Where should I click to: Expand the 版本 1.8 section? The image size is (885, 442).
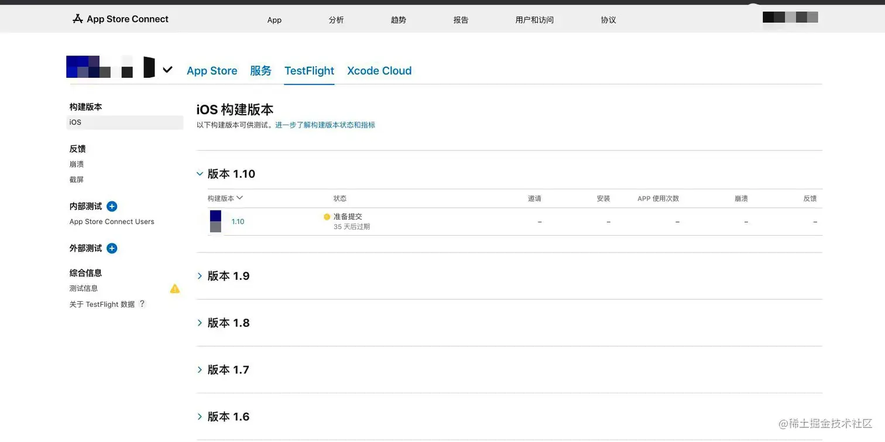pyautogui.click(x=200, y=323)
